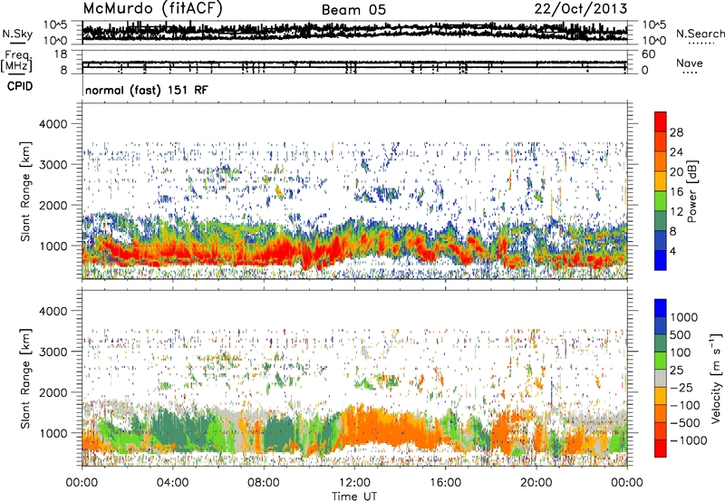Click the '4' power colorbar tick label
Image resolution: width=725 pixels, height=502 pixels.
click(x=672, y=251)
